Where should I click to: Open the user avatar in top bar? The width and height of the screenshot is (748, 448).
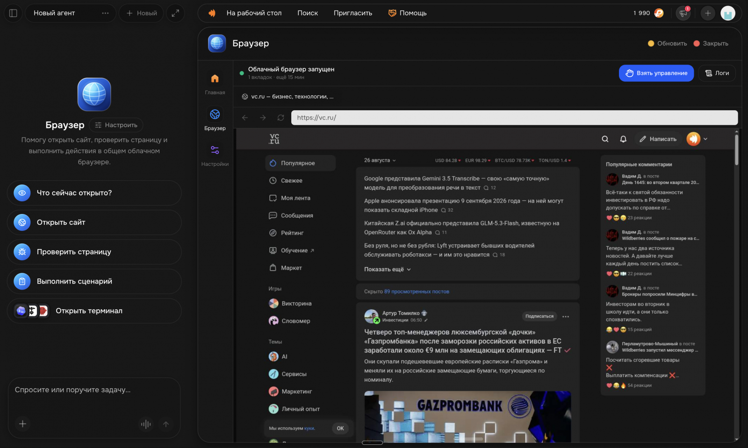pyautogui.click(x=728, y=13)
